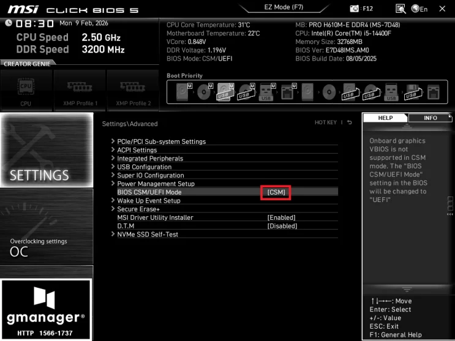
Task: Click the clock icon beside 08:30
Action: 9,23
